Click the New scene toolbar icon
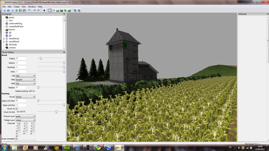Image resolution: width=269 pixels, height=151 pixels. coord(5,10)
